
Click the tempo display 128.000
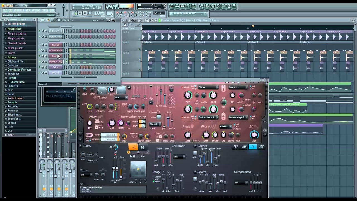click(x=99, y=13)
